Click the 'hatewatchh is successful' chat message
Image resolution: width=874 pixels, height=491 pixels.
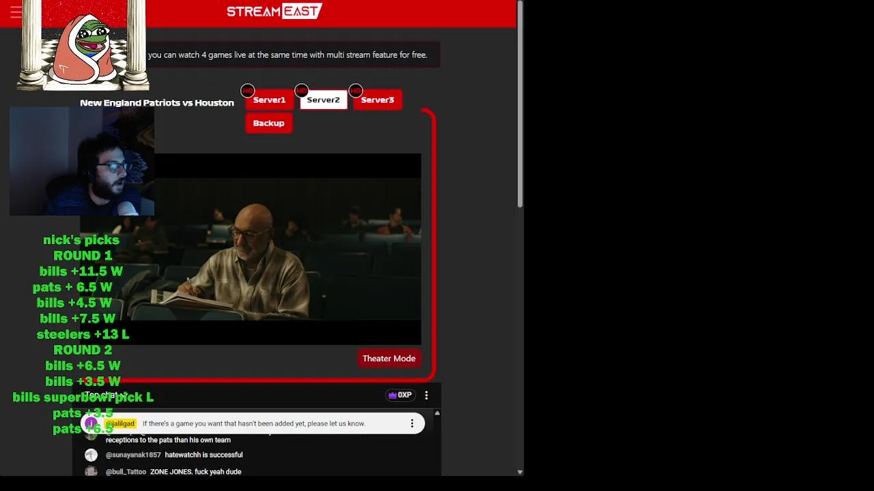(x=203, y=455)
